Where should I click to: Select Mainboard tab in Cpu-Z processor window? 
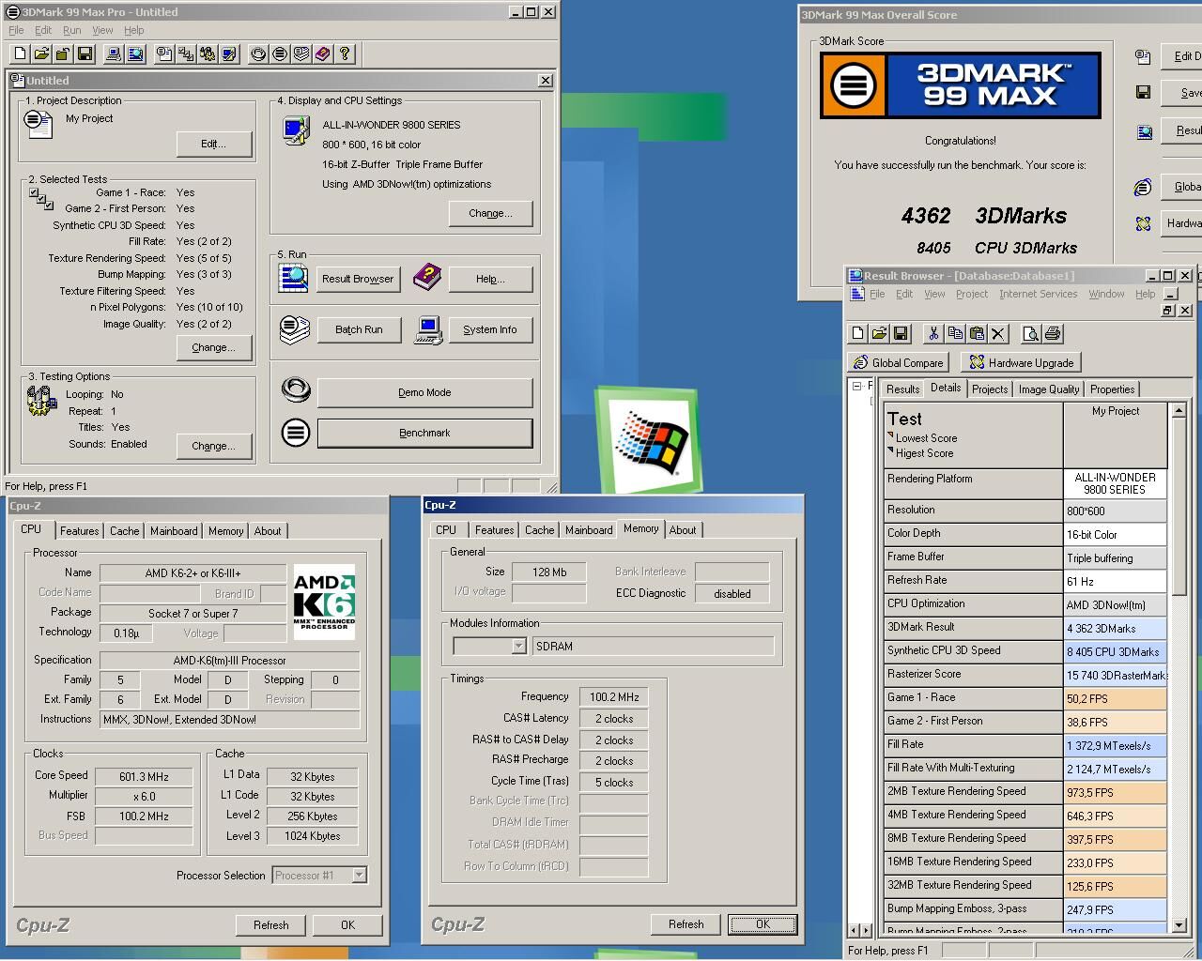click(174, 531)
